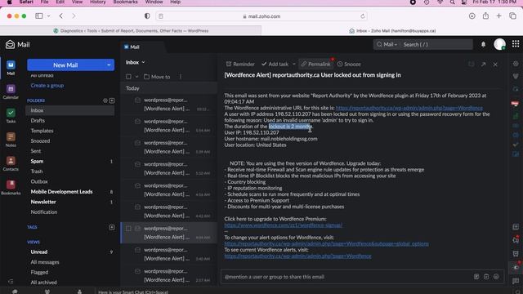The width and height of the screenshot is (523, 294).
Task: Open the Wordfence Alert email from 5:54 AM
Action: click(169, 126)
